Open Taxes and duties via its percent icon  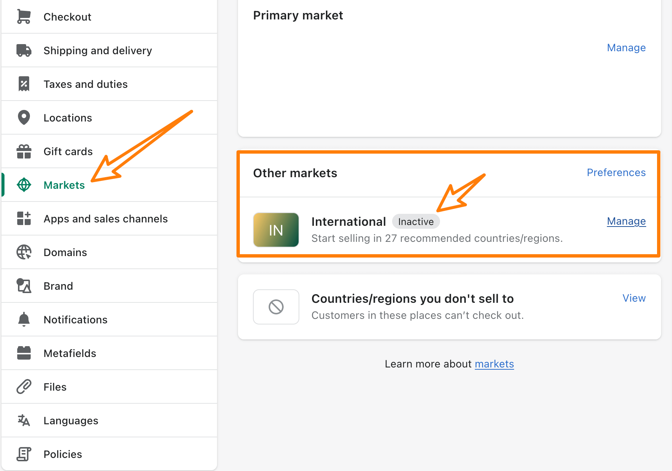click(x=24, y=84)
